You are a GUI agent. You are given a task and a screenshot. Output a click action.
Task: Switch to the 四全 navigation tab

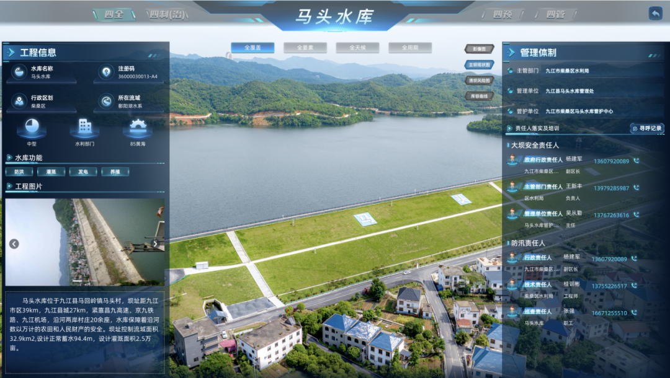(x=114, y=14)
